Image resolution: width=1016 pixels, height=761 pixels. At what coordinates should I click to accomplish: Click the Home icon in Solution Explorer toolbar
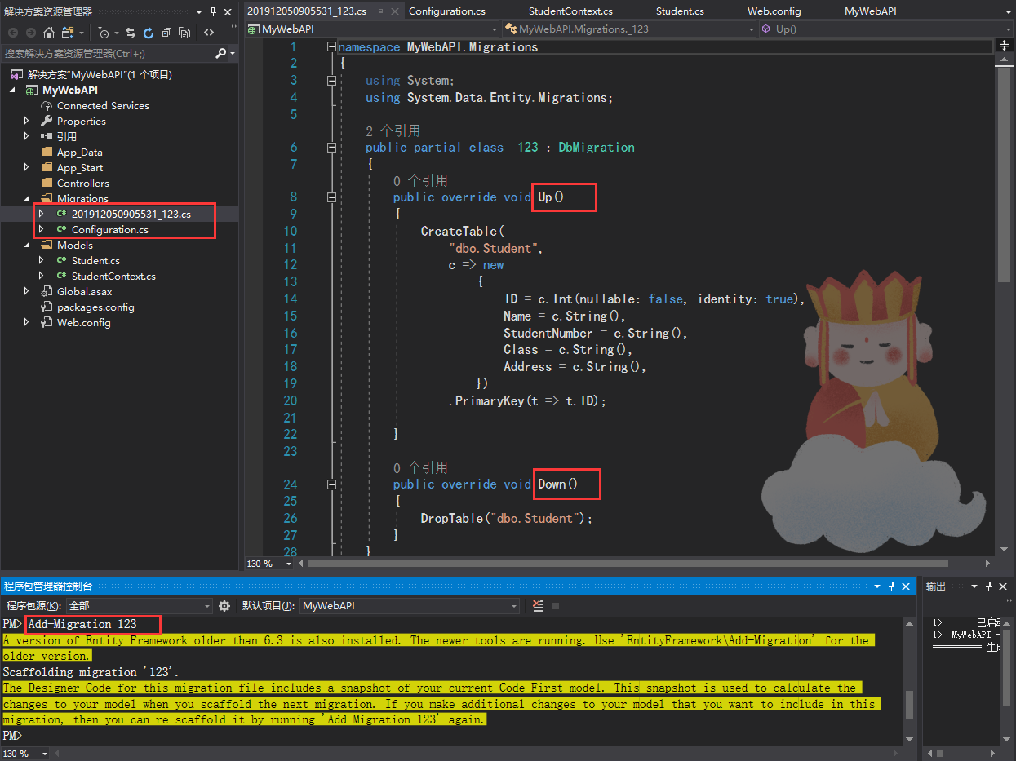click(50, 33)
